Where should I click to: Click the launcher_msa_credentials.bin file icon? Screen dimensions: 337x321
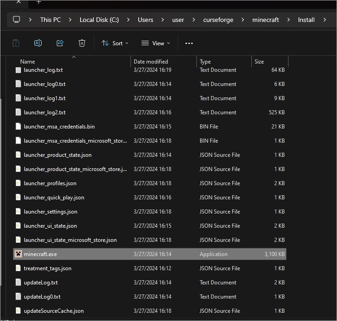click(18, 127)
